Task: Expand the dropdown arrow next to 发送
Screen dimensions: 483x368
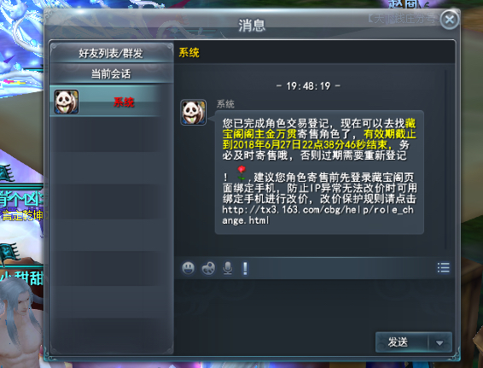Action: click(439, 342)
